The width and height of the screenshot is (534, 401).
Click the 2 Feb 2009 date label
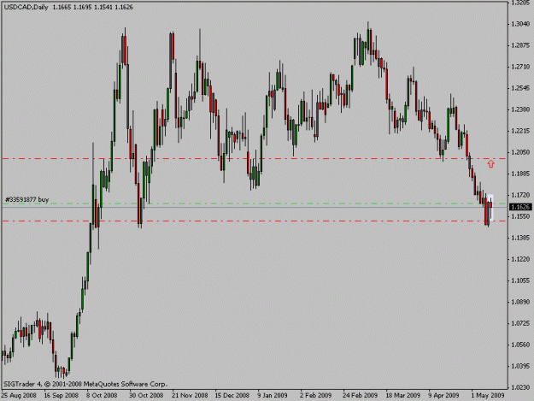coord(315,396)
